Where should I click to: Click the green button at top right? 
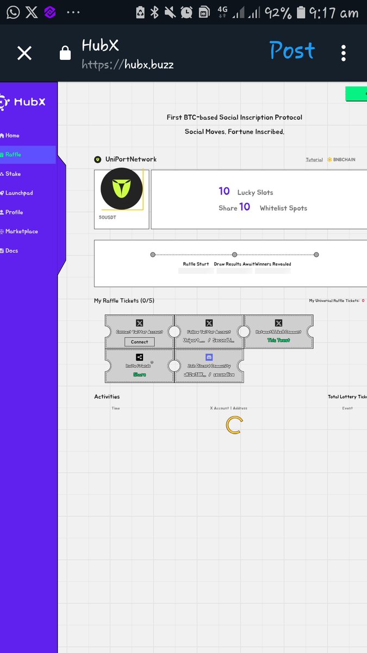356,94
